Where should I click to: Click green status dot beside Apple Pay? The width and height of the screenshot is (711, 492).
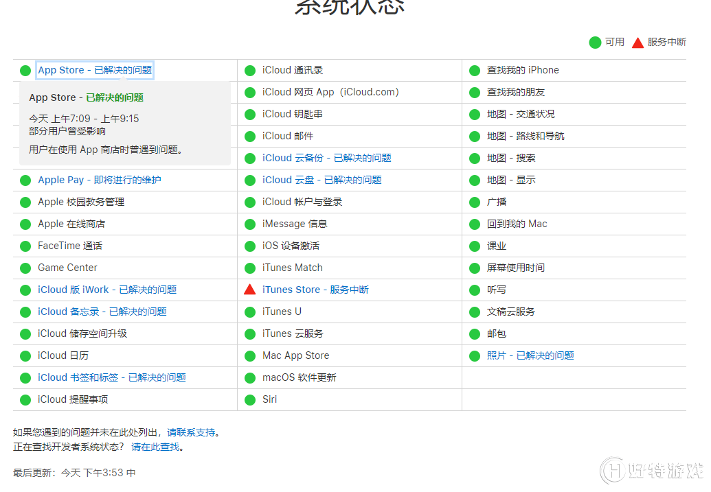pos(25,180)
